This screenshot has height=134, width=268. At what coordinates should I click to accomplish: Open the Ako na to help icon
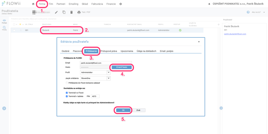(248, 12)
